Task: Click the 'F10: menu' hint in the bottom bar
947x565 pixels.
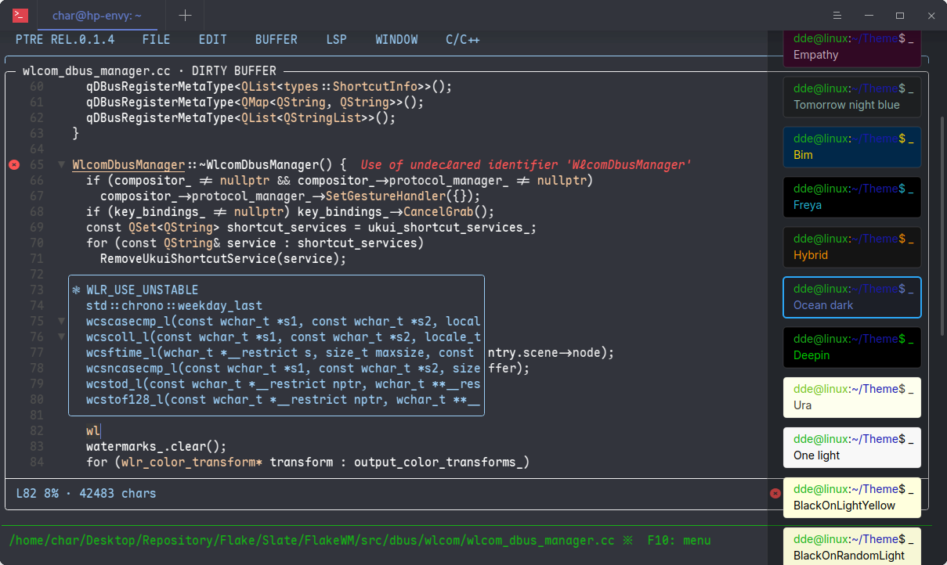Action: pos(679,541)
